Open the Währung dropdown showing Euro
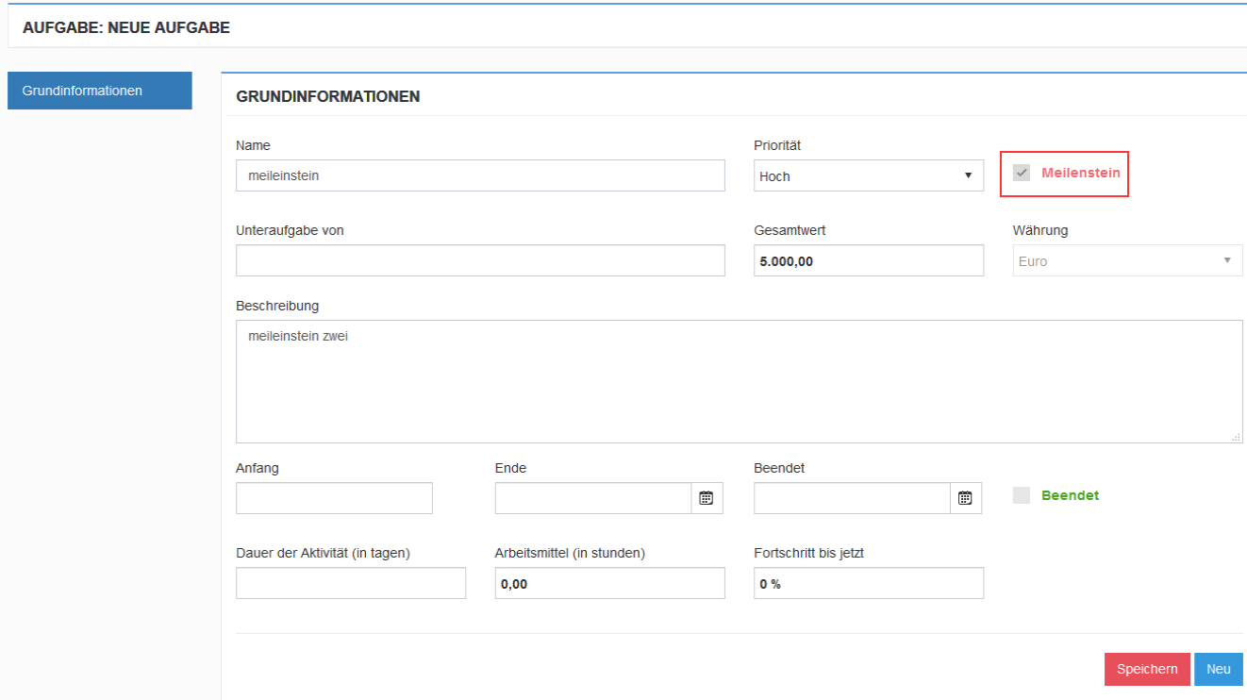This screenshot has height=700, width=1247. coord(1128,260)
